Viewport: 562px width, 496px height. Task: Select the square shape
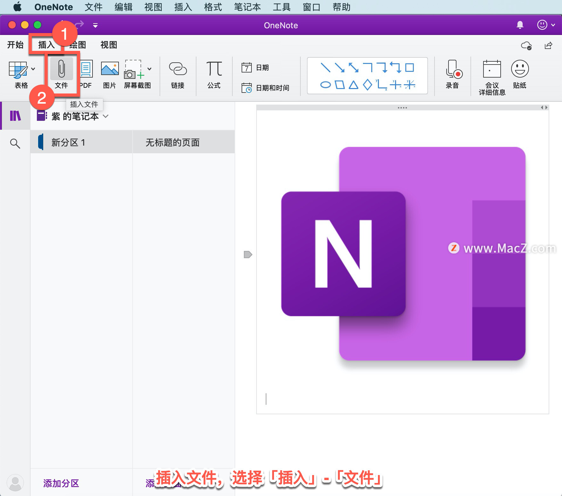[x=409, y=67]
